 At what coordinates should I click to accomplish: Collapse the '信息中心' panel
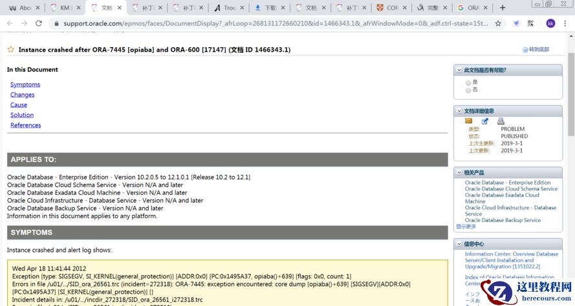click(x=459, y=244)
